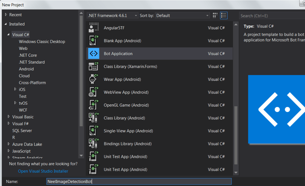The height and width of the screenshot is (186, 305).
Task: Select the Blank App (Android) icon
Action: (x=94, y=41)
